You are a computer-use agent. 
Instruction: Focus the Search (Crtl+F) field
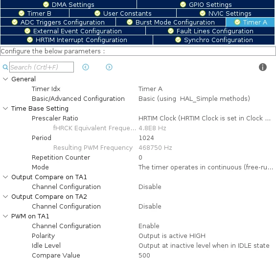[x=42, y=67]
